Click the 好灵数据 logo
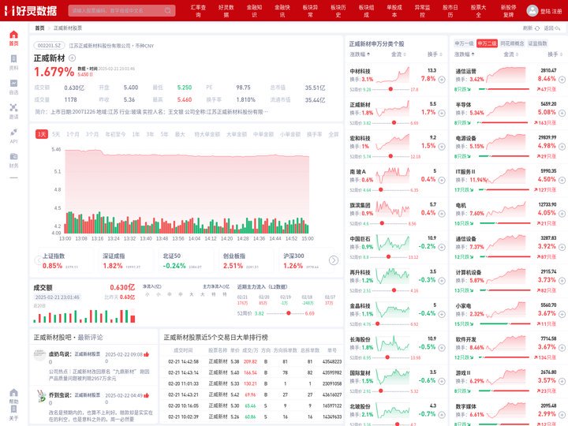The image size is (568, 426). 30,10
